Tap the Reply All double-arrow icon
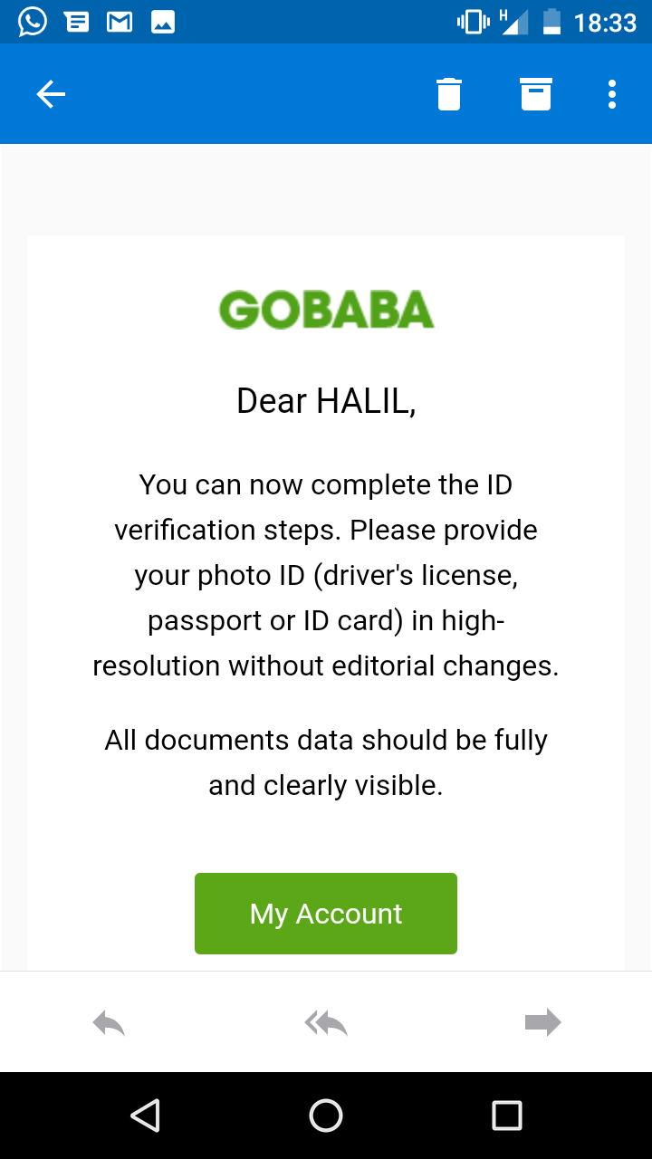The width and height of the screenshot is (652, 1159). (x=326, y=1023)
